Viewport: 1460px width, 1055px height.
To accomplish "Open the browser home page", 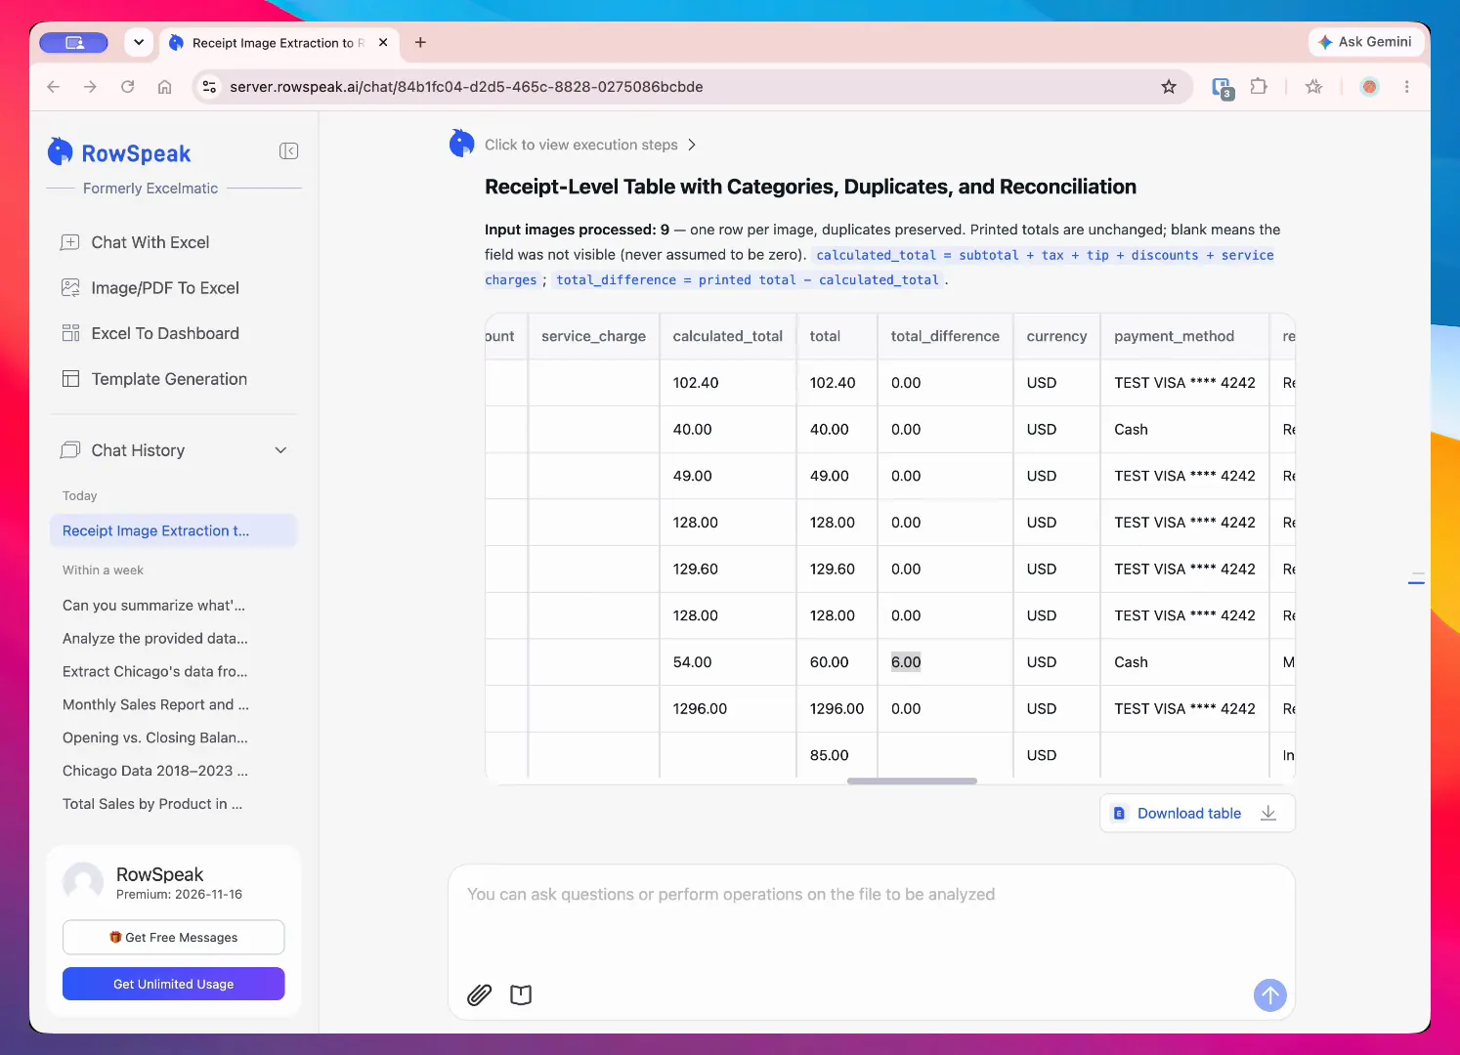I will [x=164, y=87].
